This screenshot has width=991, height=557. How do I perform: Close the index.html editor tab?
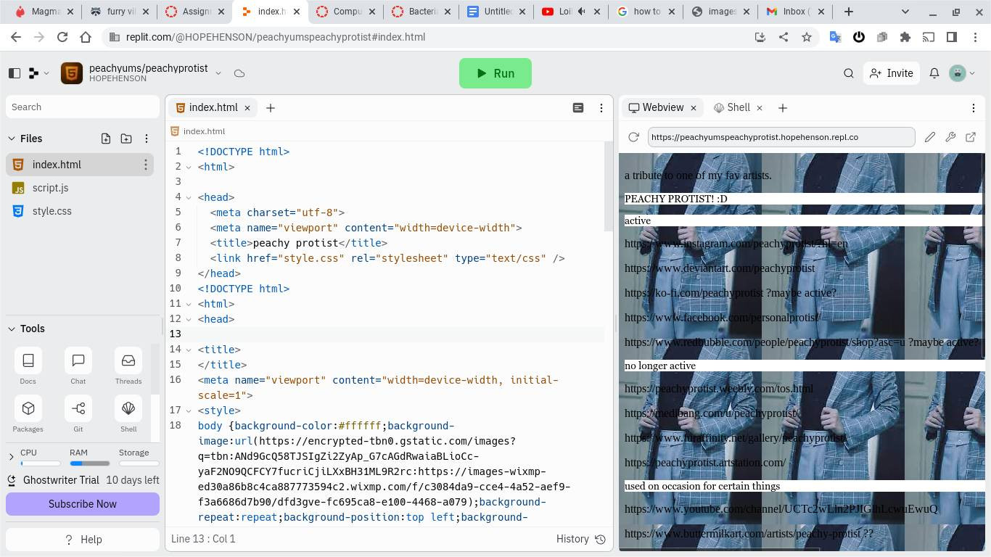tap(247, 107)
